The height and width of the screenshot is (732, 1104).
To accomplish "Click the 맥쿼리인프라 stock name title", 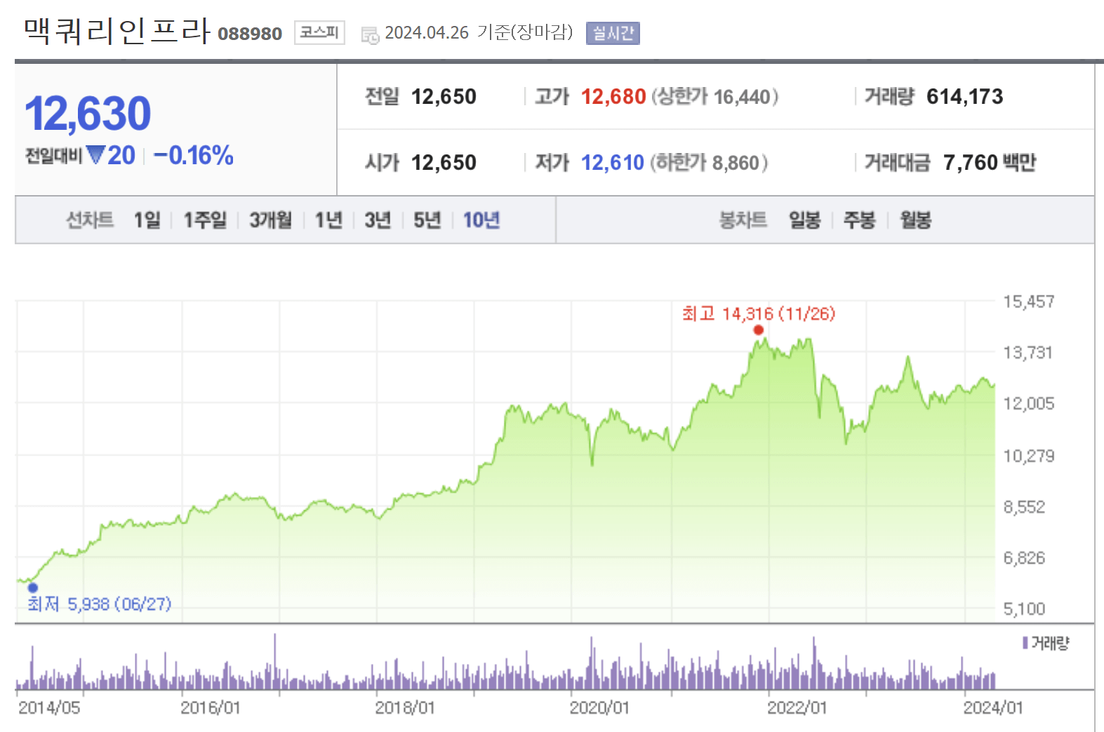I will click(x=117, y=31).
